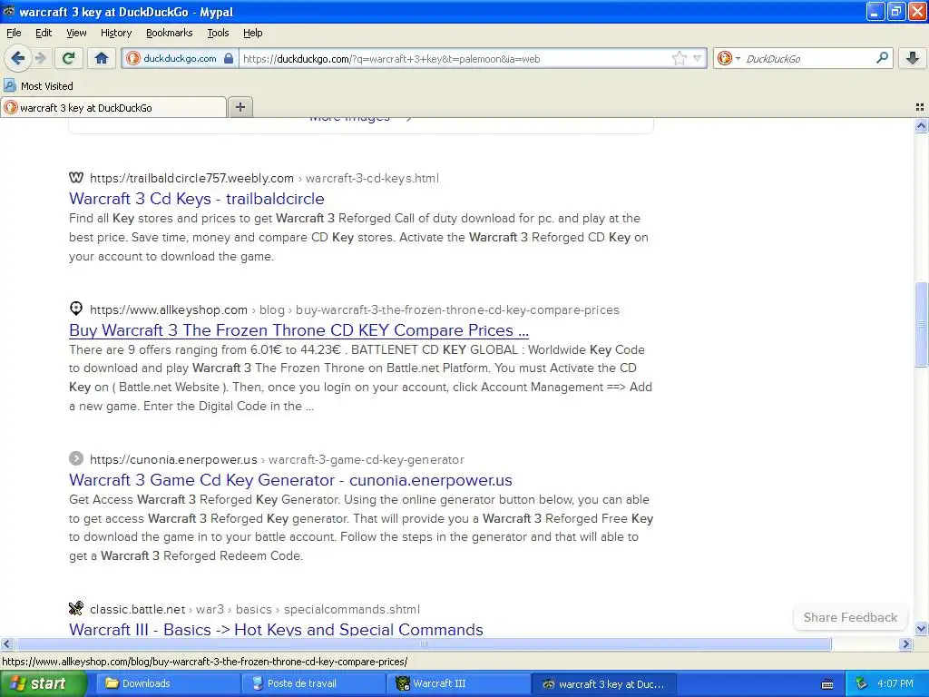This screenshot has width=929, height=697.
Task: Click the vertical scrollbar up arrow
Action: click(x=921, y=125)
